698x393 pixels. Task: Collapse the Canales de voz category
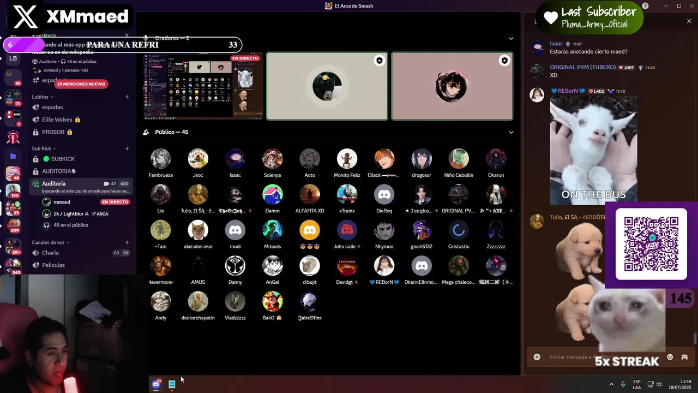coord(51,242)
